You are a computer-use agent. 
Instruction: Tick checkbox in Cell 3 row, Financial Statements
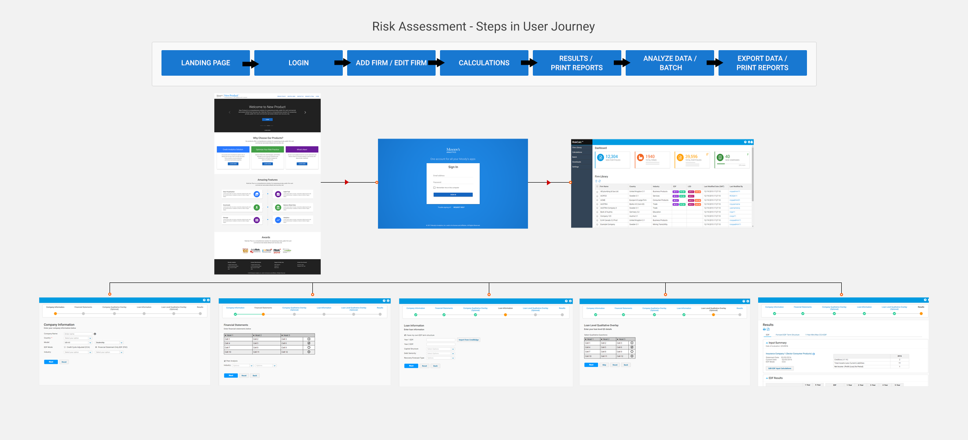[x=309, y=339]
